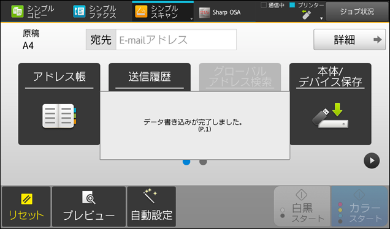Viewport: 390px width, 229px height.
Task: Click the E-mailアドレス destination input field
Action: click(176, 40)
